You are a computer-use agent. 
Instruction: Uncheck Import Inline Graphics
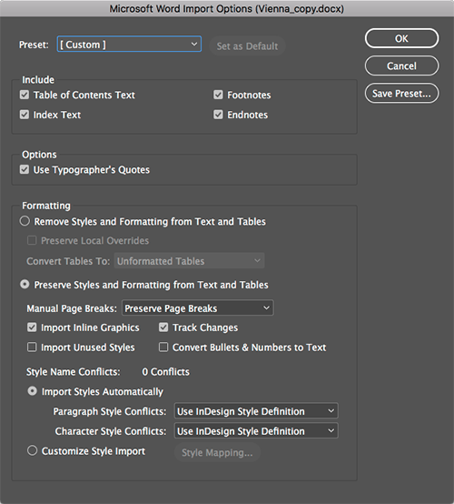(x=32, y=328)
